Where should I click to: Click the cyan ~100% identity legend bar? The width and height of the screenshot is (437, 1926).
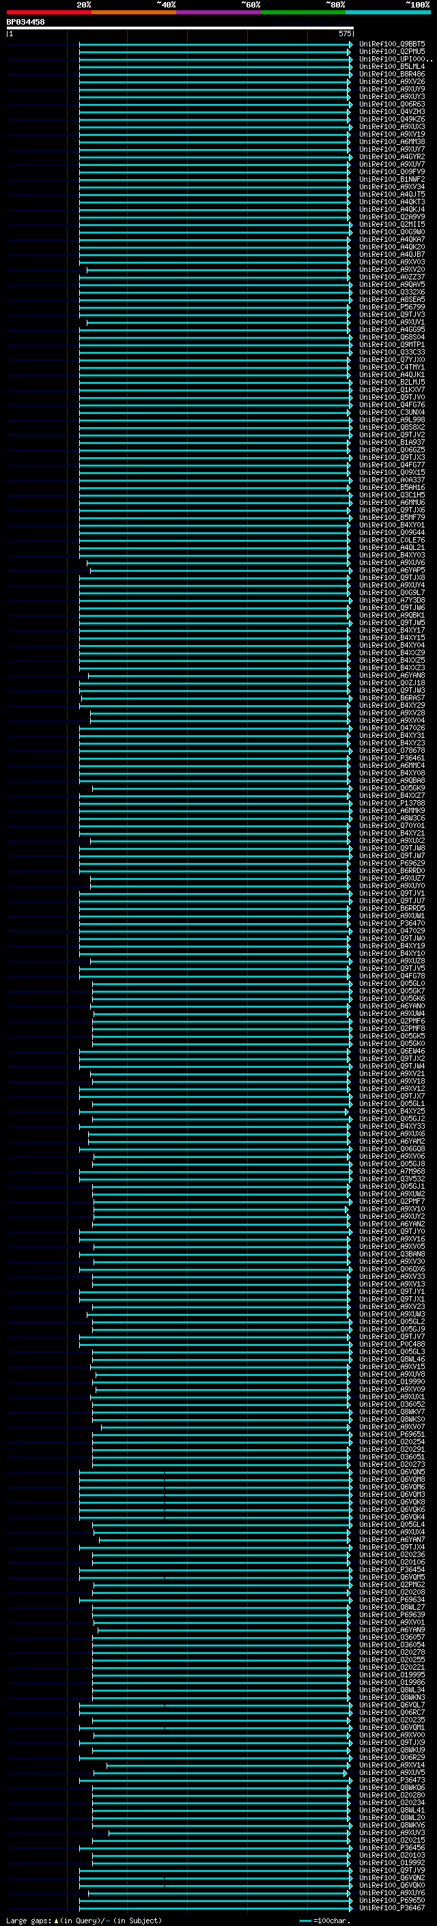pyautogui.click(x=388, y=12)
